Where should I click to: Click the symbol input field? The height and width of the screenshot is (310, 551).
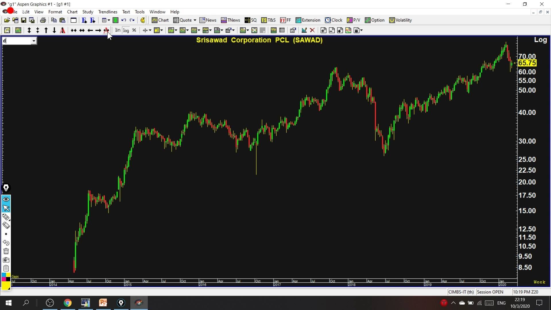(17, 41)
